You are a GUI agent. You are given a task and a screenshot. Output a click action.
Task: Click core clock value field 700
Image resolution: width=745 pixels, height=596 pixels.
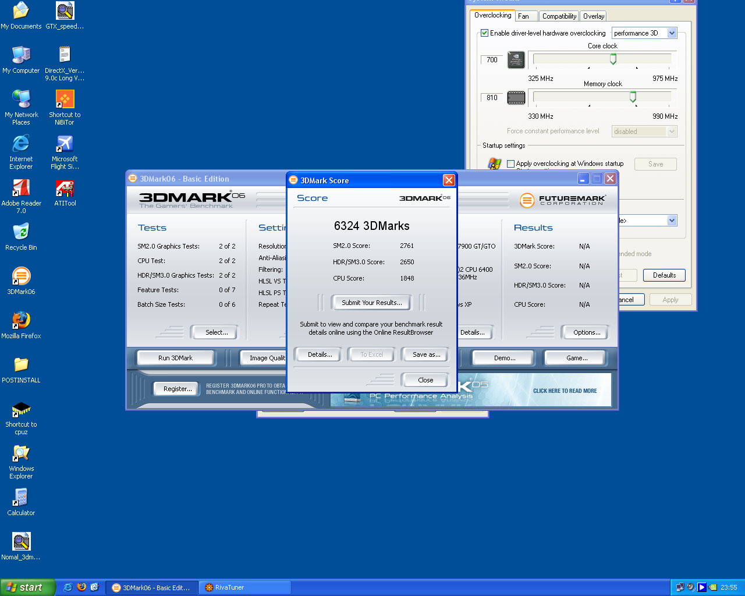point(492,60)
